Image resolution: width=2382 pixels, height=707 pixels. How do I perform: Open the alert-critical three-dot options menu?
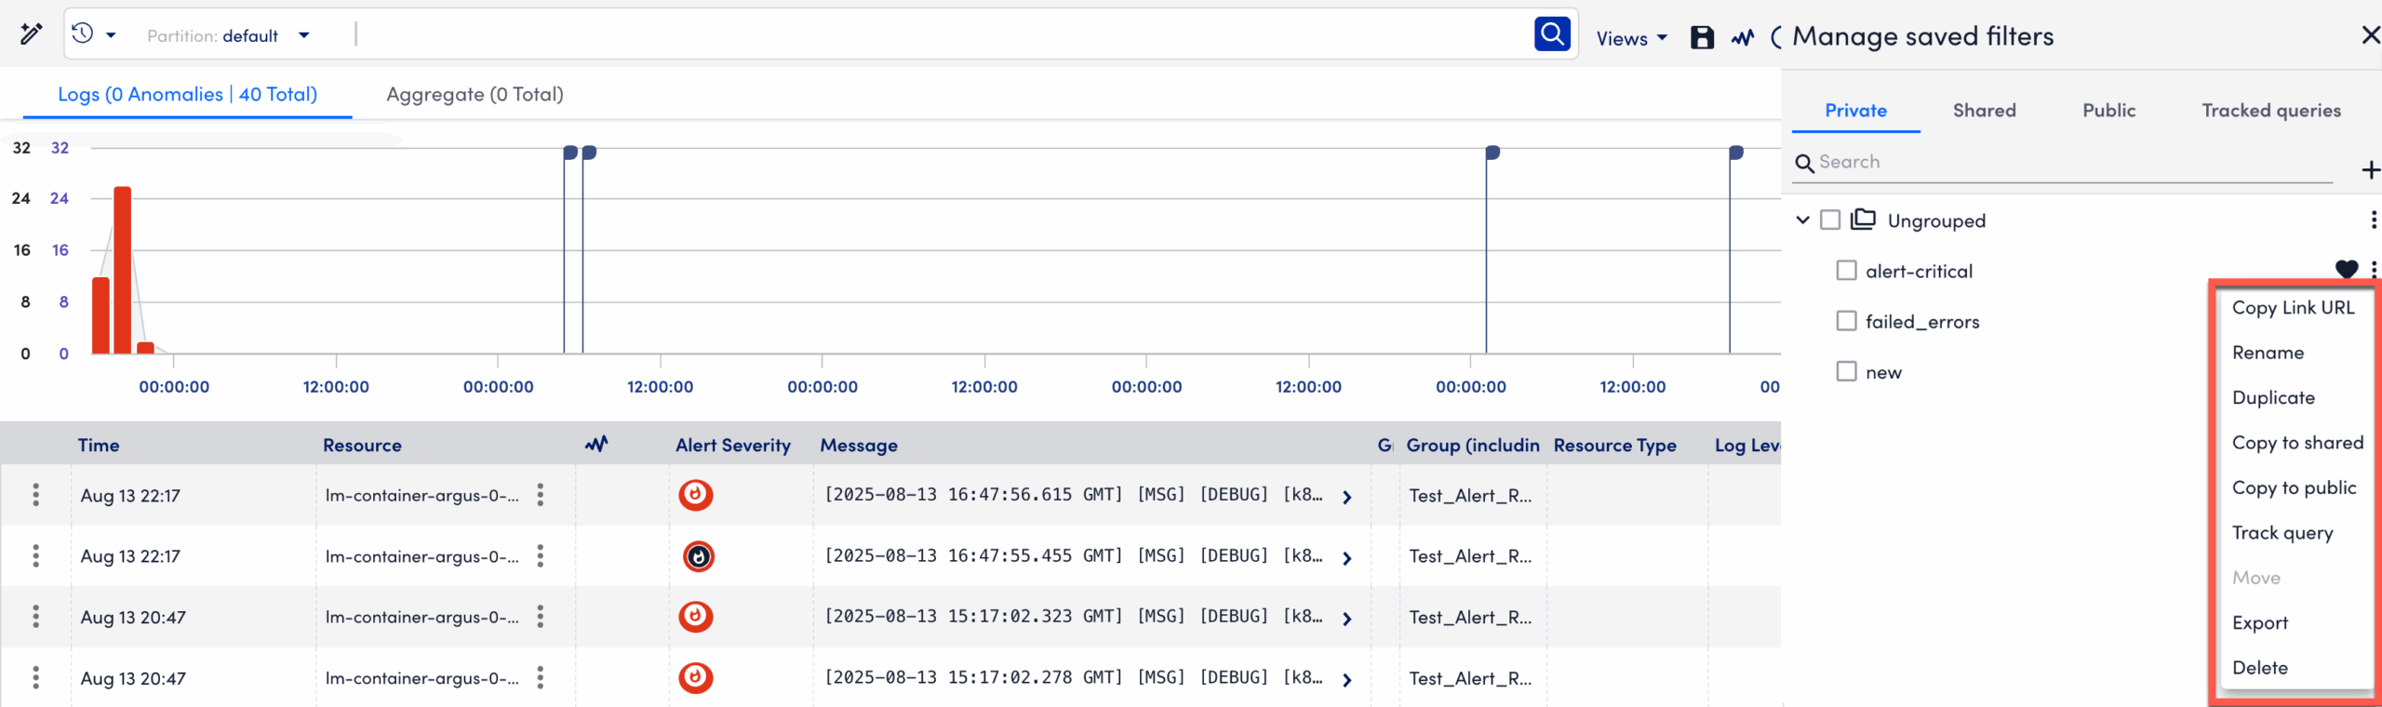click(2374, 269)
